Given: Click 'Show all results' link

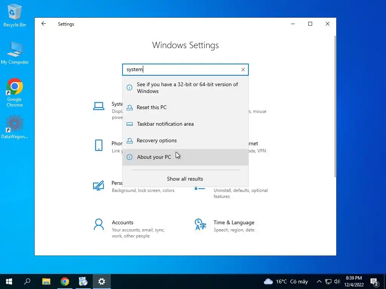Looking at the screenshot, I should (x=185, y=179).
